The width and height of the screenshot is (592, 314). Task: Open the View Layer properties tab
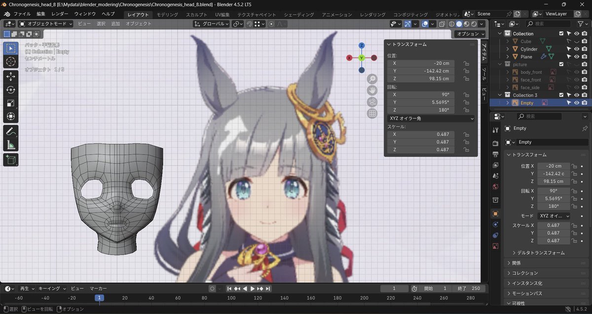click(x=496, y=165)
